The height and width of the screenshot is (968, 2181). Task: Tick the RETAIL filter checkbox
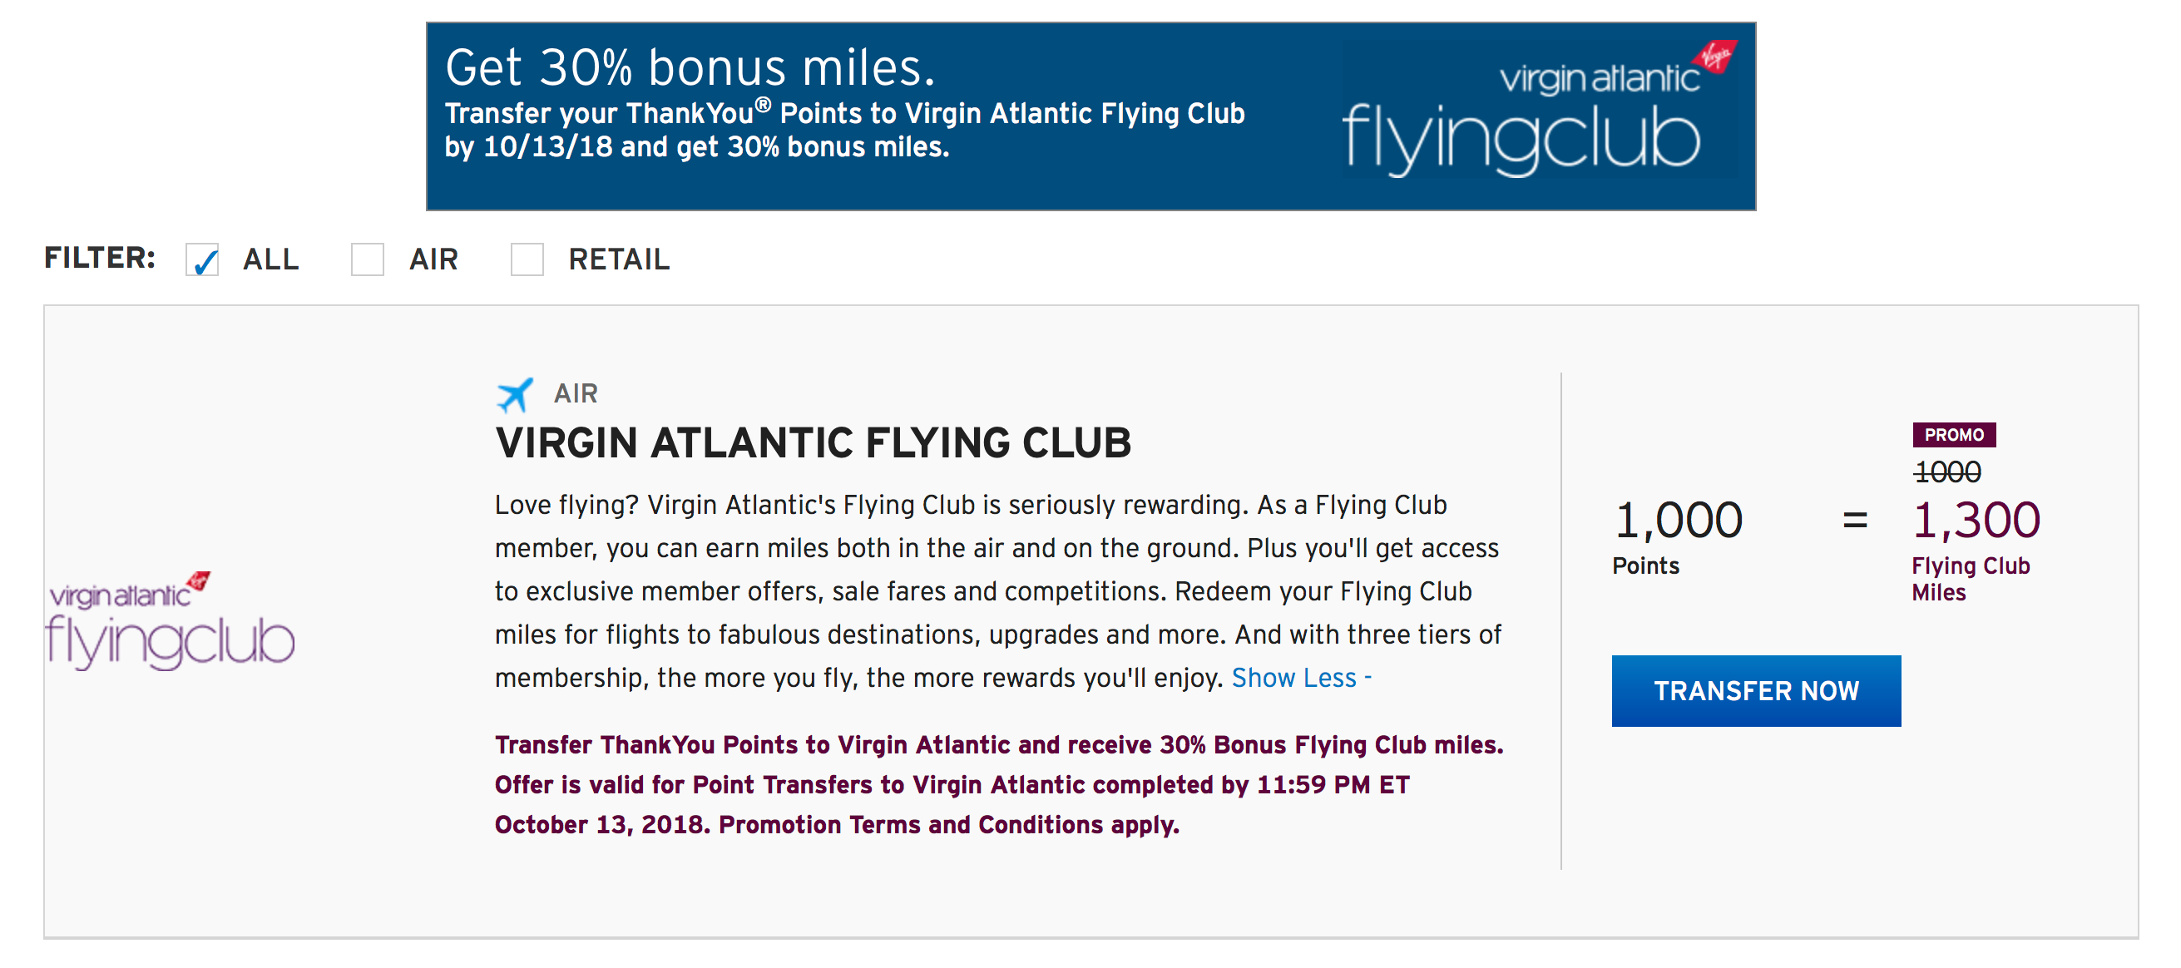[x=527, y=259]
